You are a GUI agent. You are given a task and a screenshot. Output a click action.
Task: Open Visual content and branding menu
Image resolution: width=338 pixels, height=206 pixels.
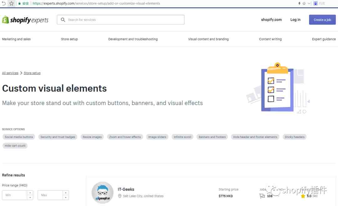point(208,39)
